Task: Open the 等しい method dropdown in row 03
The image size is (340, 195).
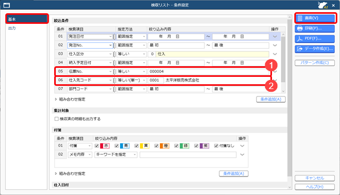Action: coord(131,54)
